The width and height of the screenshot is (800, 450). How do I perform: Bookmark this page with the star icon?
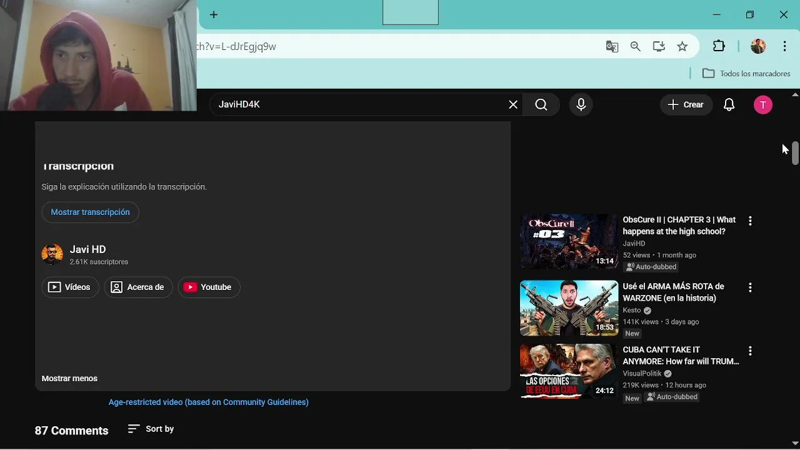[682, 46]
